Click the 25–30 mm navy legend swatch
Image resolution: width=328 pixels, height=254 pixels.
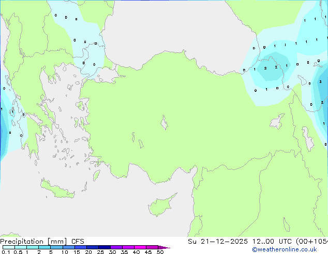coord(104,247)
